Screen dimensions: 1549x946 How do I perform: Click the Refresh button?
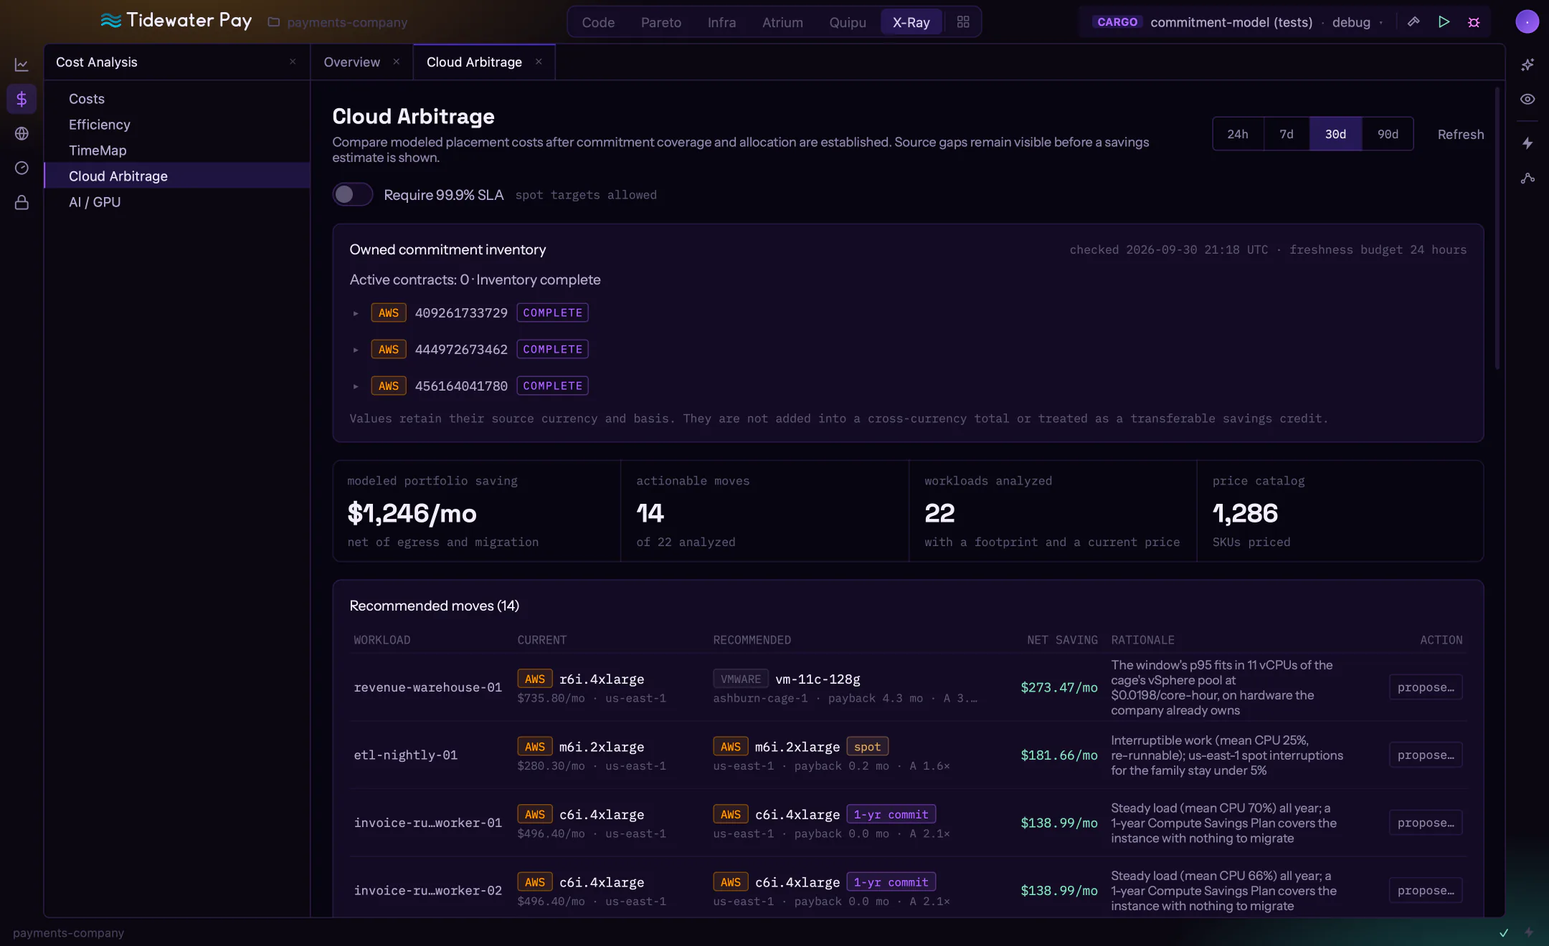coord(1461,134)
